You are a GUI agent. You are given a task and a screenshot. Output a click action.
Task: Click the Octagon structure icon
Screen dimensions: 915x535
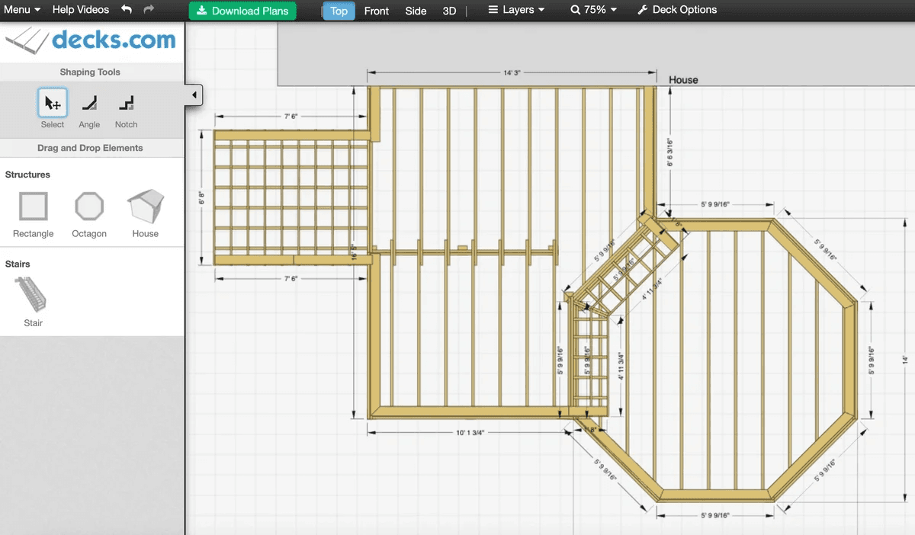[89, 207]
